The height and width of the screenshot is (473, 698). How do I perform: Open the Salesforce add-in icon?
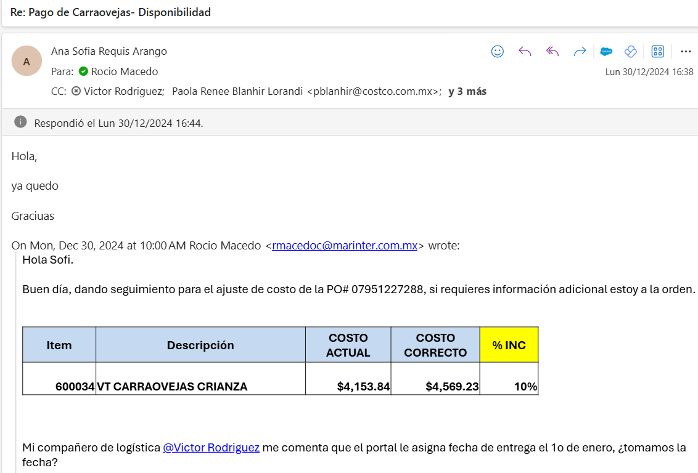606,52
